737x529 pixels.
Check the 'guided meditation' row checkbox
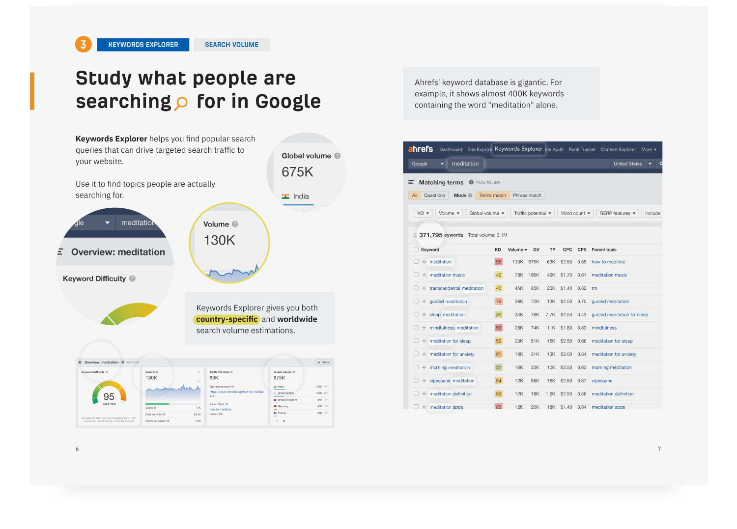[x=416, y=302]
